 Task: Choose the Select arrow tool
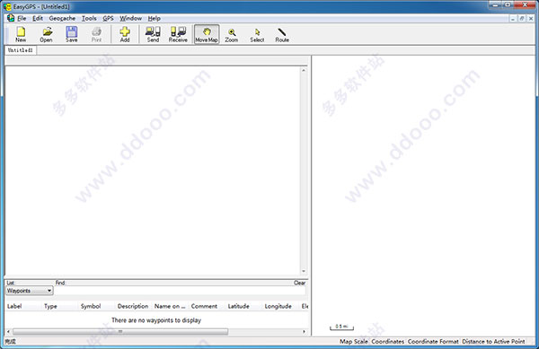coord(257,34)
